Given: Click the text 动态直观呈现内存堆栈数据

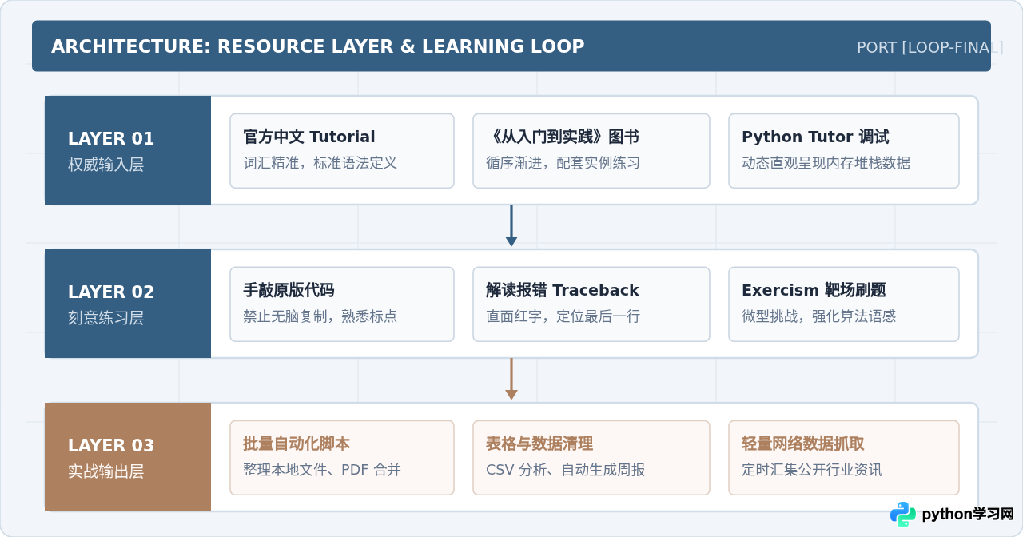Looking at the screenshot, I should pyautogui.click(x=826, y=163).
